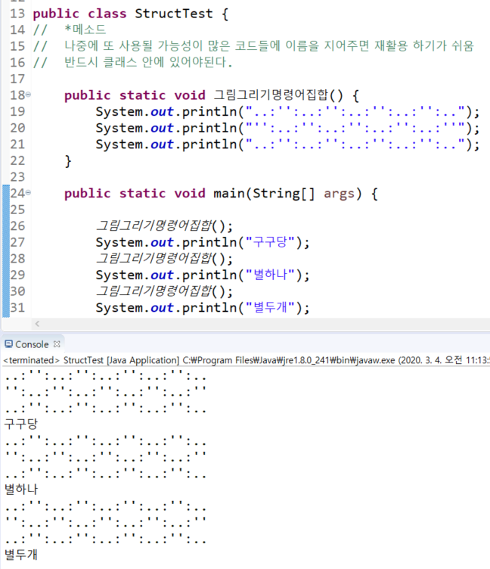Click the string "구구당" on line 27

point(271,242)
